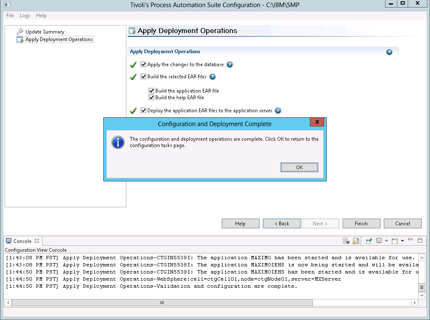Viewport: 430px width, 320px height.
Task: Click the console vertical scrollbar thumb
Action: coord(422,287)
